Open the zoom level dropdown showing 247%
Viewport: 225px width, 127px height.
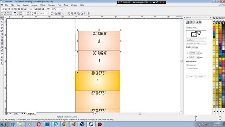pos(61,9)
